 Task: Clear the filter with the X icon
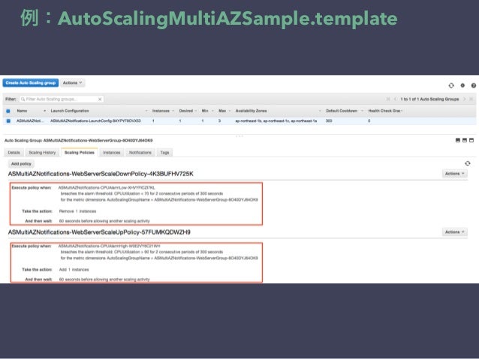100,99
